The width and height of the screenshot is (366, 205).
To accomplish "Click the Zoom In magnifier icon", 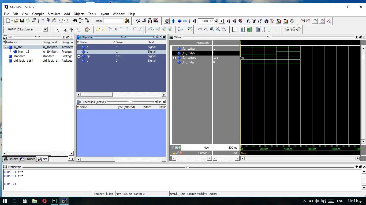I will (x=200, y=29).
